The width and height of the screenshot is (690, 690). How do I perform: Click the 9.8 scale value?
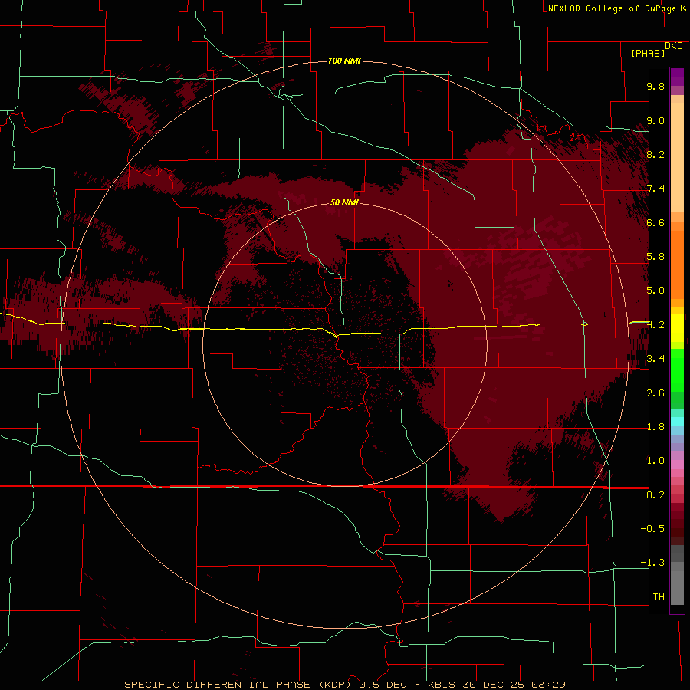(655, 86)
